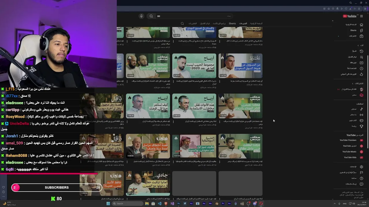Open Help in the sidebar
The width and height of the screenshot is (369, 207).
[357, 178]
